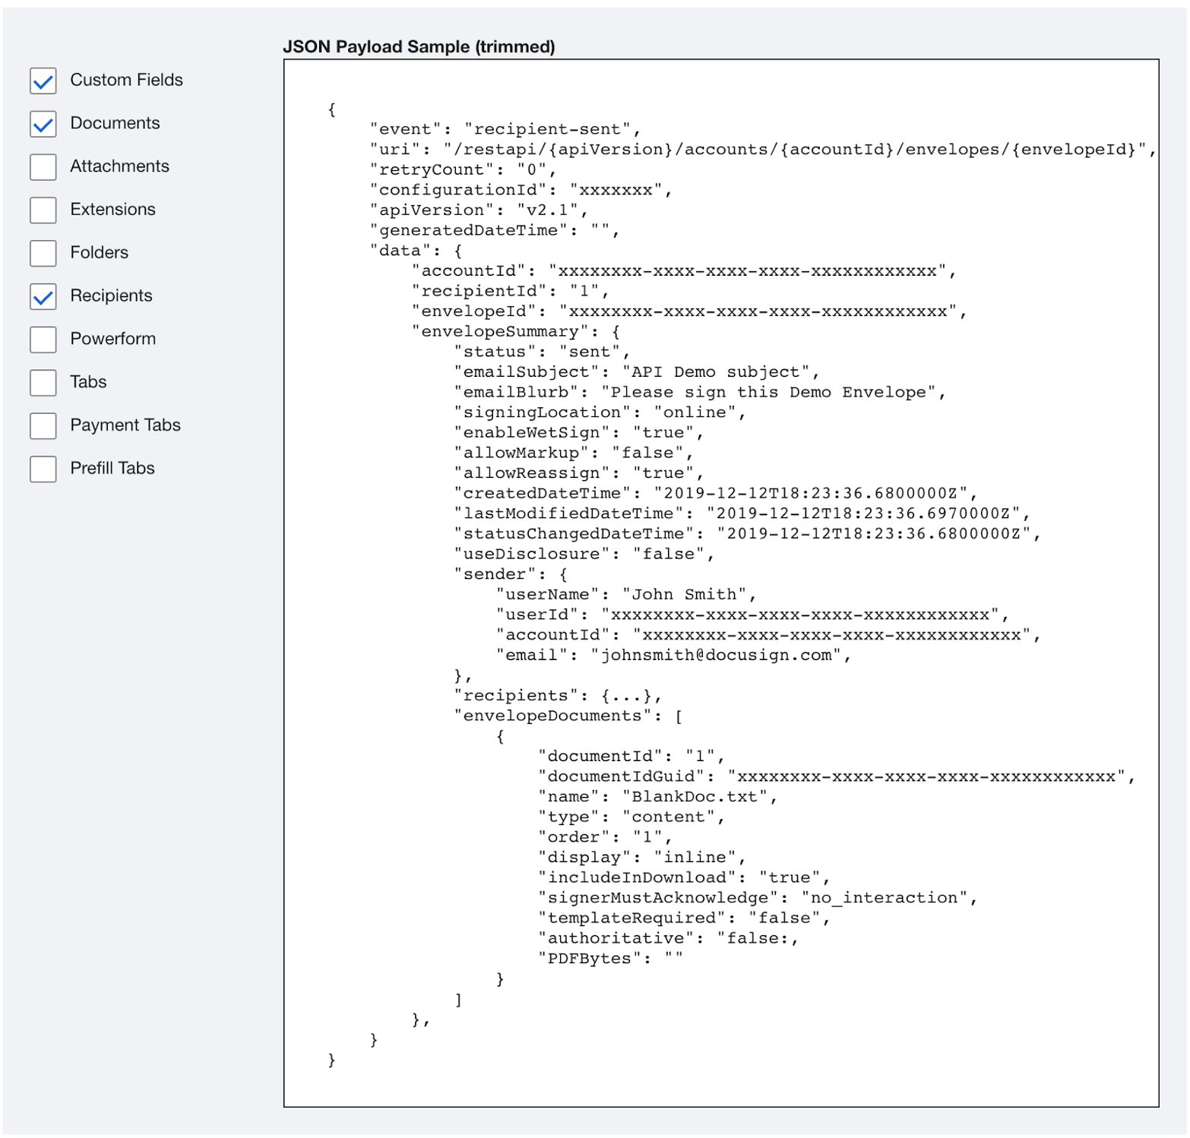Viewport: 1190px width, 1138px height.
Task: Click the envelopeDocuments array label
Action: click(562, 715)
